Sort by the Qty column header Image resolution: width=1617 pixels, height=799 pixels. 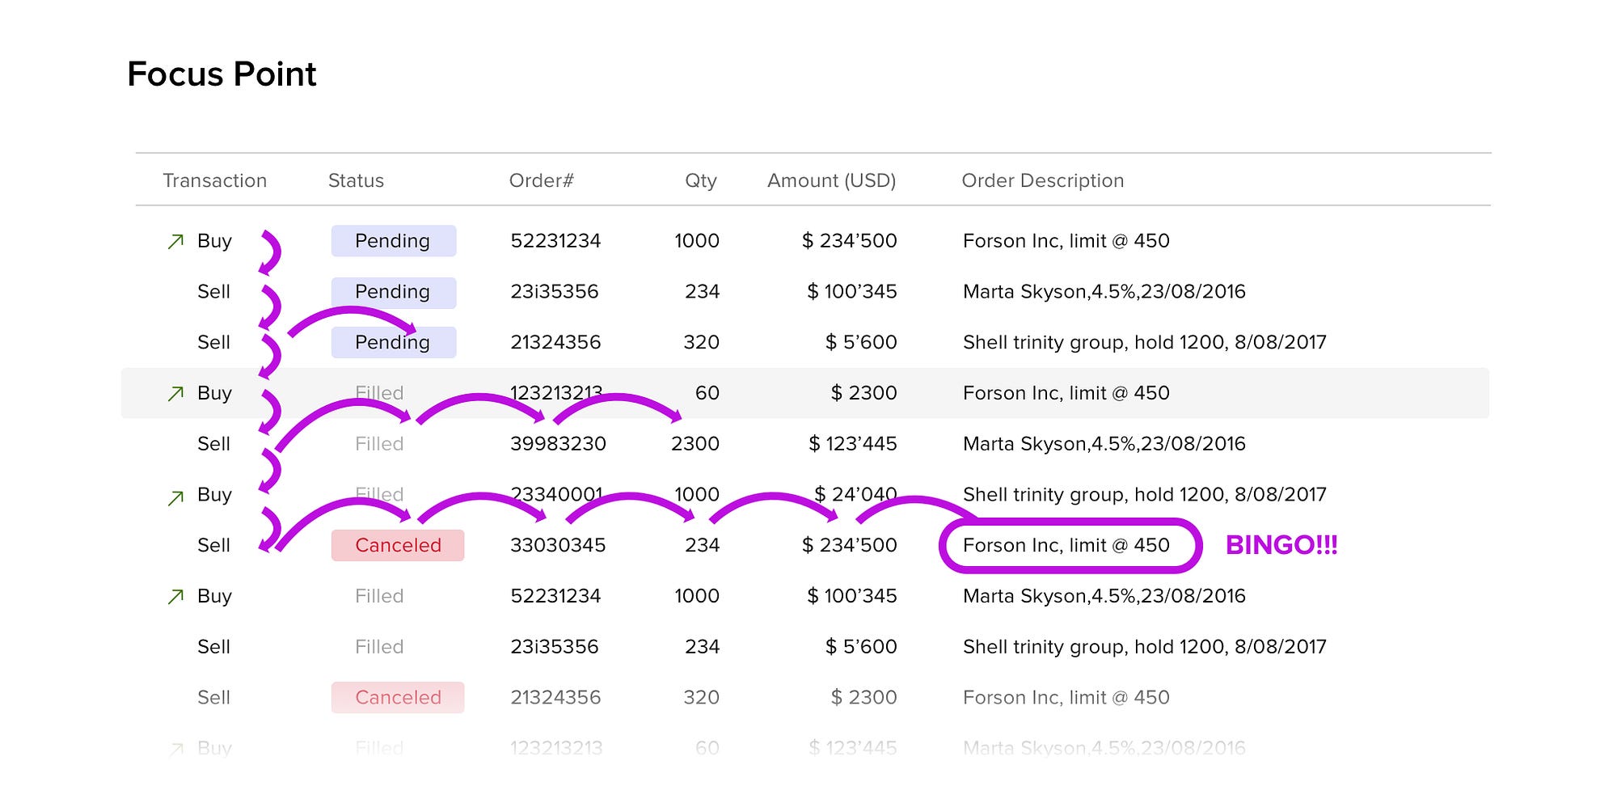pos(700,180)
